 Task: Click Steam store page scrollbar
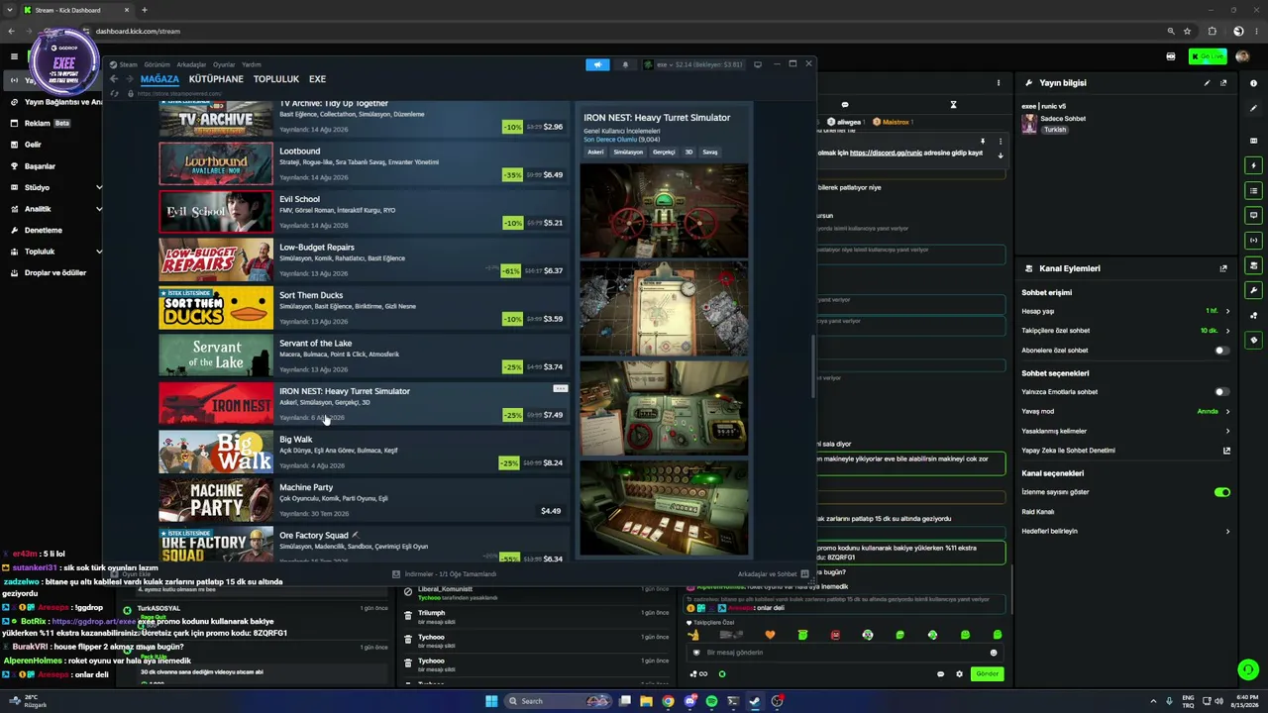point(812,366)
